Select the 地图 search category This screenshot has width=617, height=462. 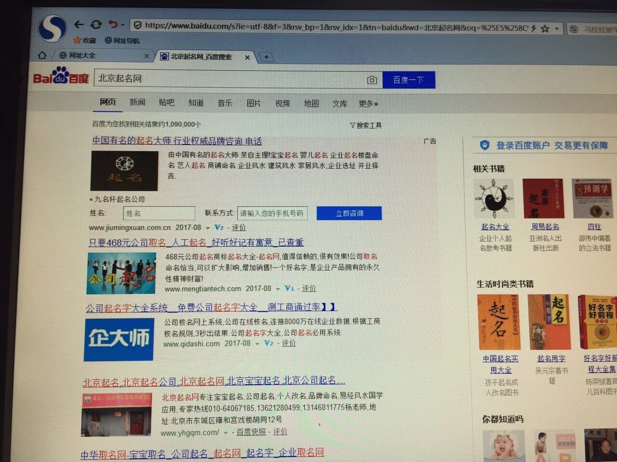click(311, 103)
